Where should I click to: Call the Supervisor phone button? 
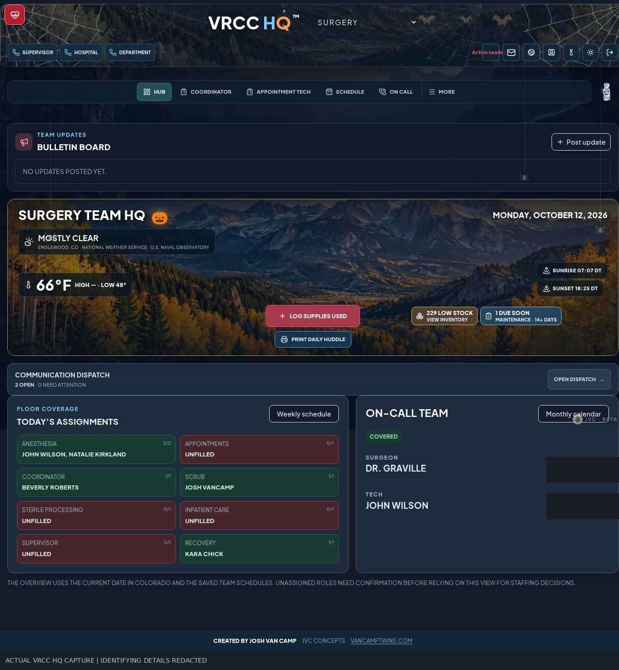33,52
